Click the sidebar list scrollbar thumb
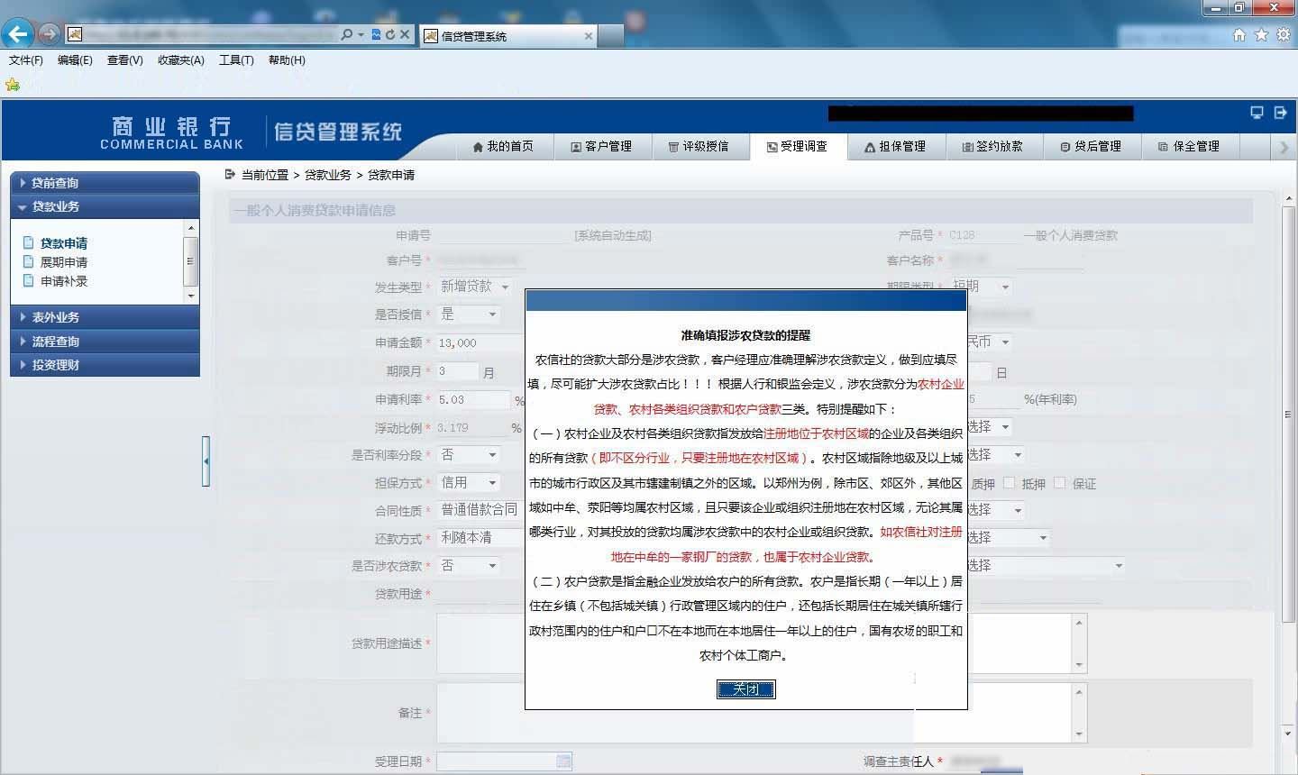Viewport: 1298px width, 775px height. click(190, 261)
